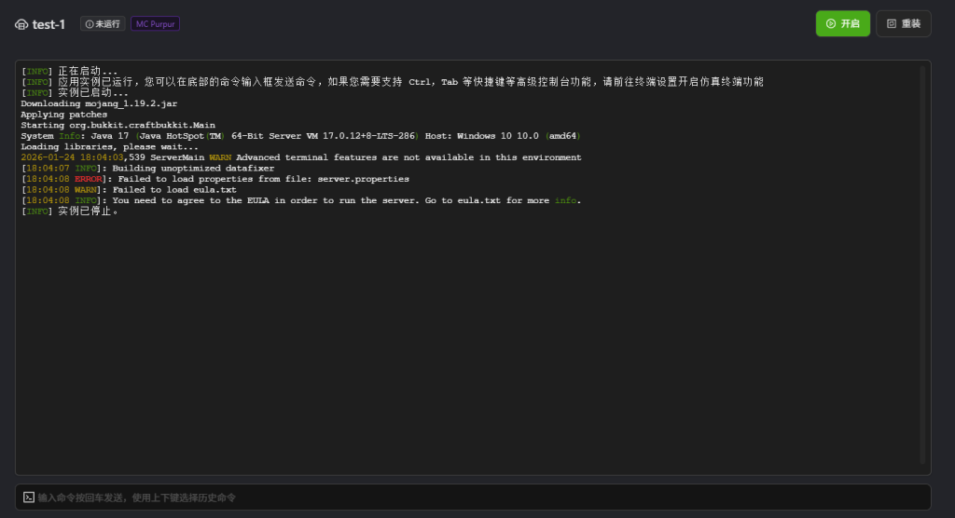Click the red ERROR label in the log

pyautogui.click(x=89, y=179)
